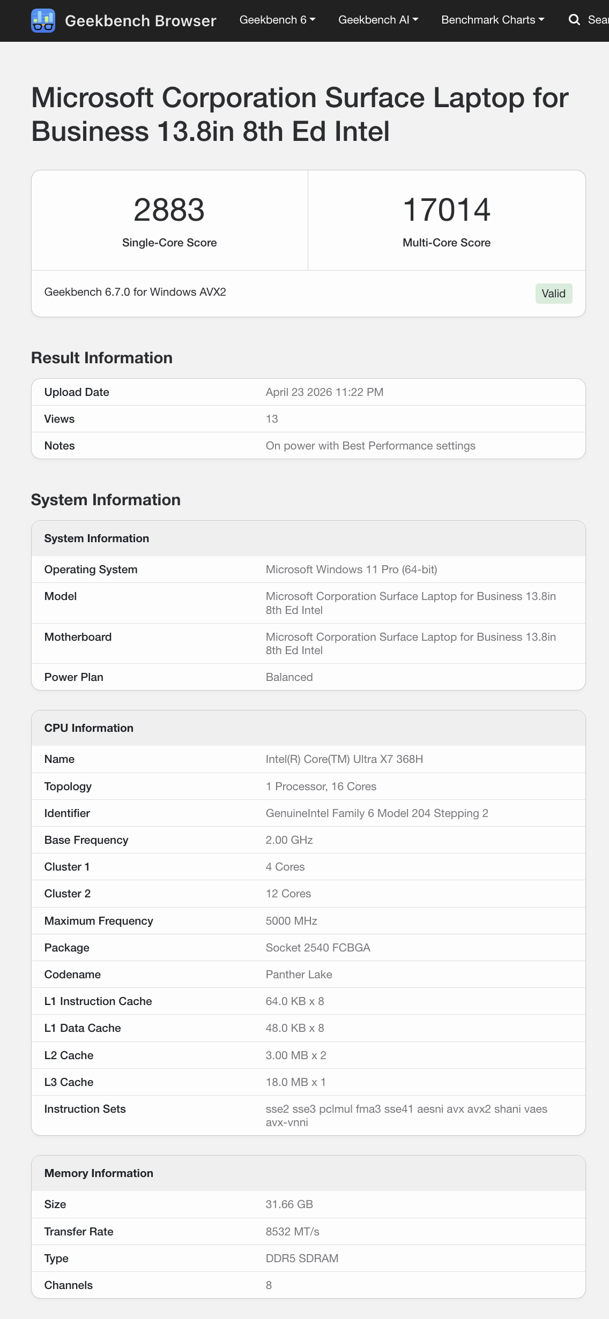Click the 8532 MT/s transfer rate value

pos(292,1232)
